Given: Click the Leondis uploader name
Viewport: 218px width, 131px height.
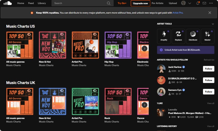Looking at the screenshot, I should click(172, 110).
